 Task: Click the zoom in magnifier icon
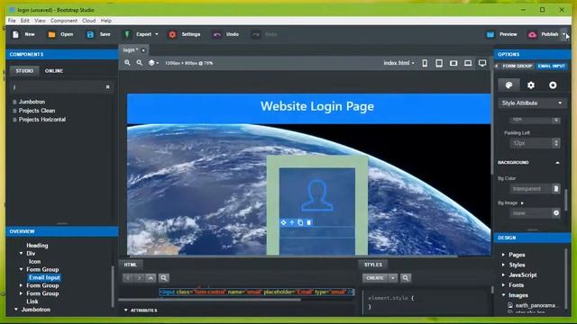127,63
